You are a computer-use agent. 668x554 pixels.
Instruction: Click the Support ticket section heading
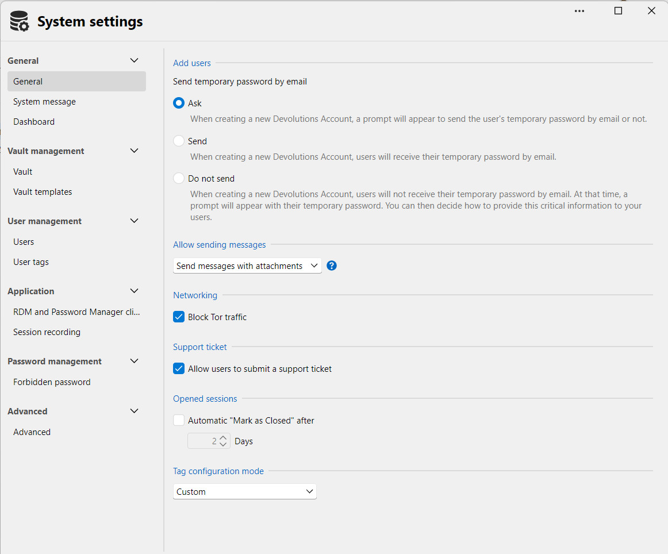(200, 347)
